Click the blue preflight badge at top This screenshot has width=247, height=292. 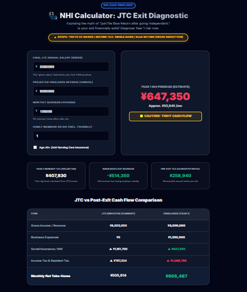click(x=118, y=5)
